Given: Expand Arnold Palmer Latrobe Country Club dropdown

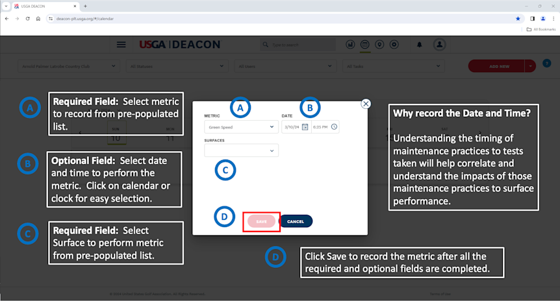Looking at the screenshot, I should tap(69, 66).
